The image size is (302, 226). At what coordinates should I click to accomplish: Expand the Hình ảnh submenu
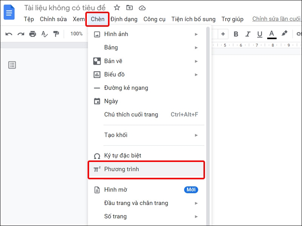(x=146, y=34)
